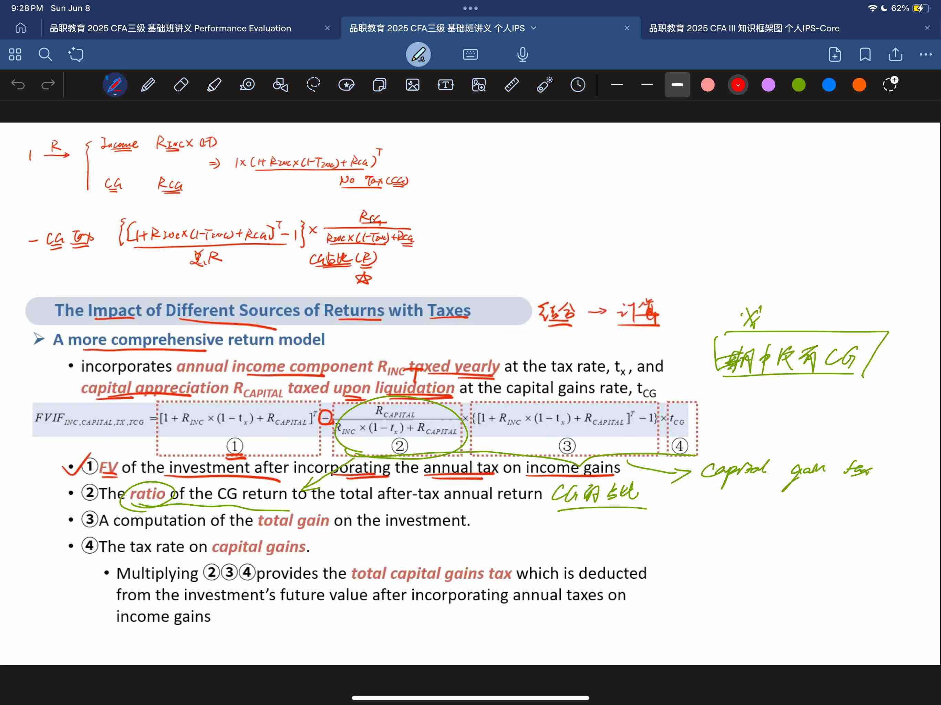Select the pencil tool
Screen dimensions: 941x705
[x=148, y=85]
